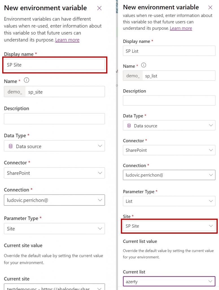The image size is (219, 290).
Task: Open Current list dropdown showing azerty
Action: coord(169,281)
